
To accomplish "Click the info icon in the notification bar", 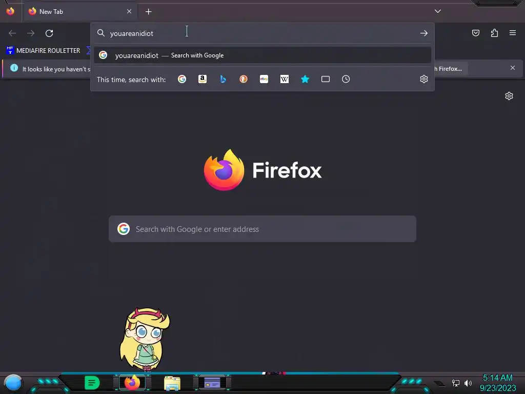I will [14, 68].
